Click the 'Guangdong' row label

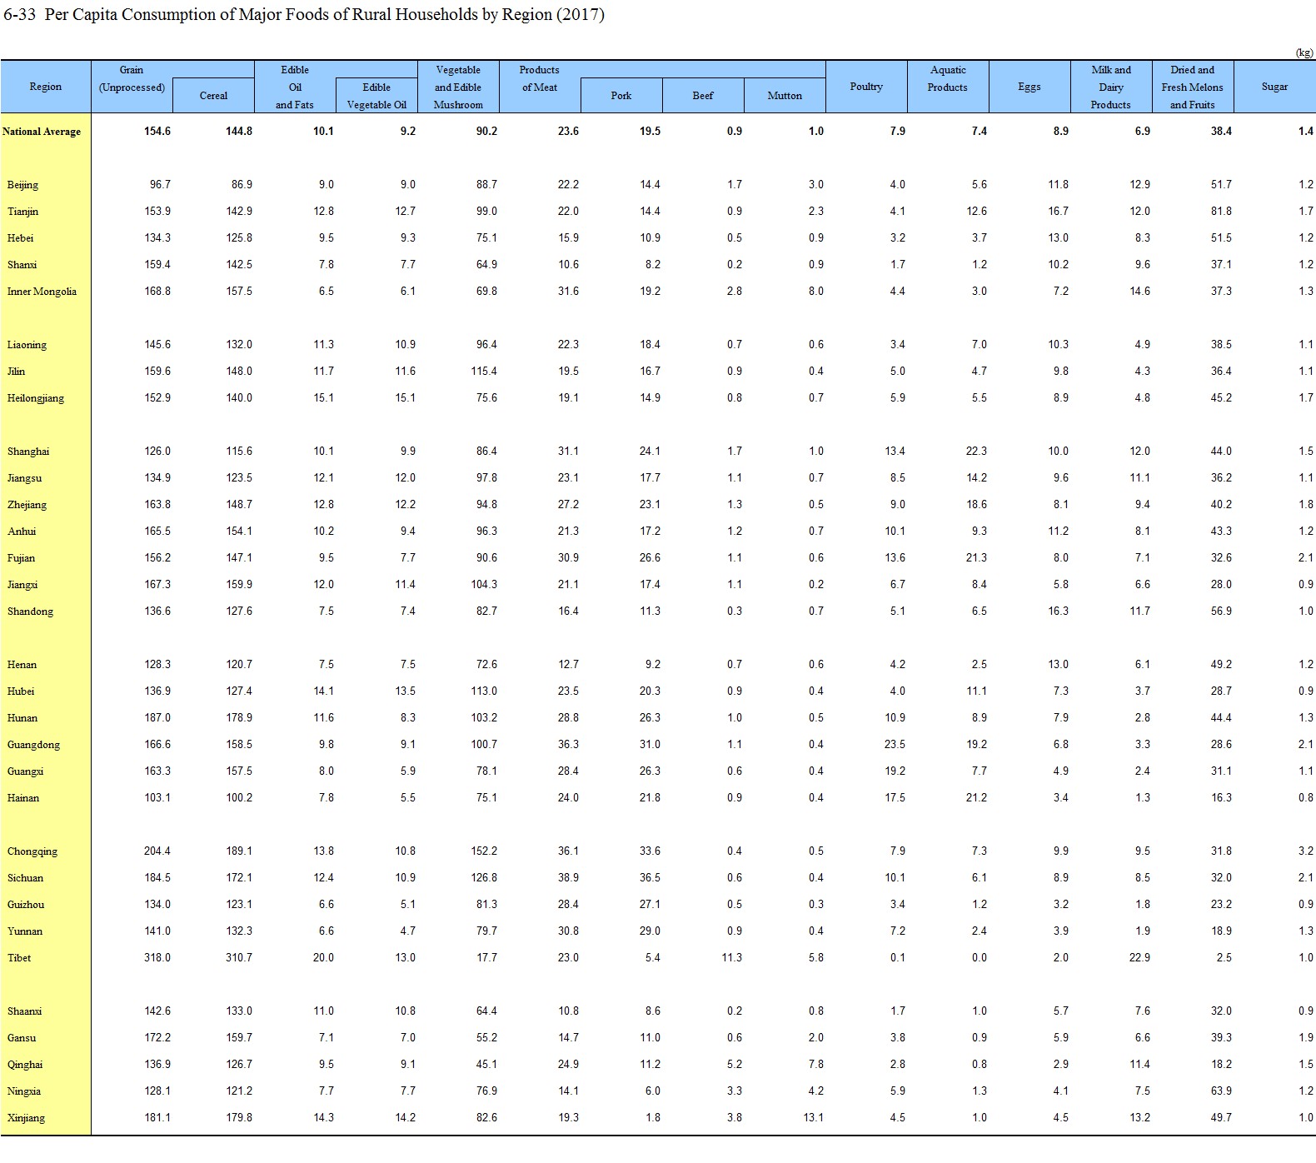click(33, 745)
